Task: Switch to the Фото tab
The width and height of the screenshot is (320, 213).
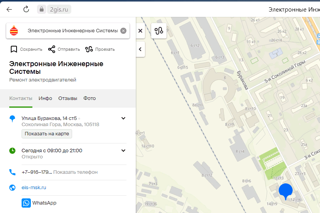Action: point(89,98)
